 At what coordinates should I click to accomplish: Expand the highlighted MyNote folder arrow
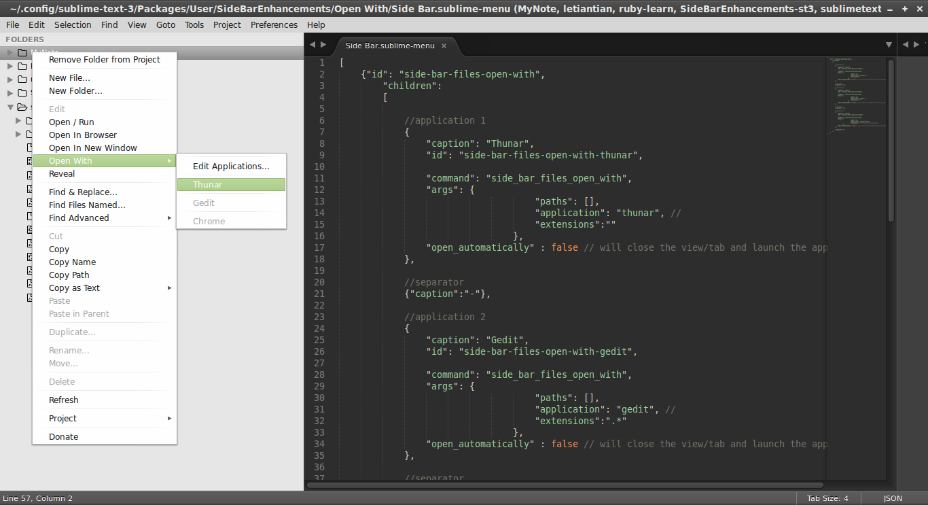tap(10, 52)
